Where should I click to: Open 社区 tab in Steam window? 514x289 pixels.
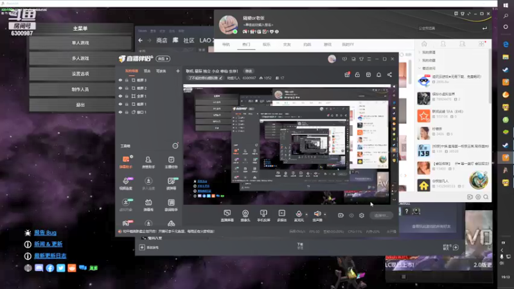189,40
